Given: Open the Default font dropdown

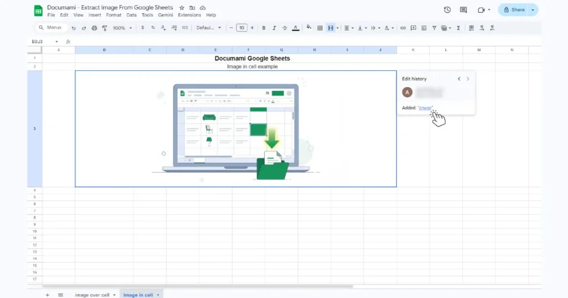Looking at the screenshot, I should coord(209,28).
